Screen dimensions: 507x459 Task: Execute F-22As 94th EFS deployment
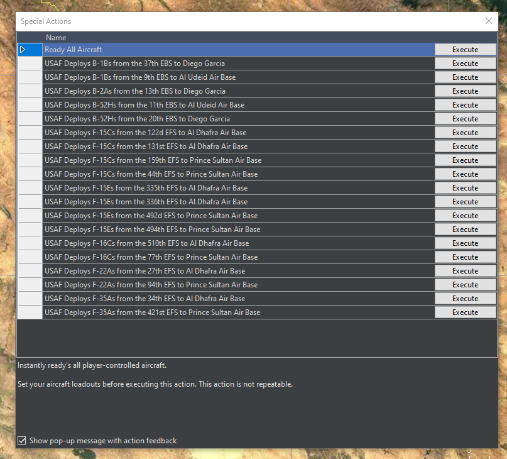(x=465, y=285)
